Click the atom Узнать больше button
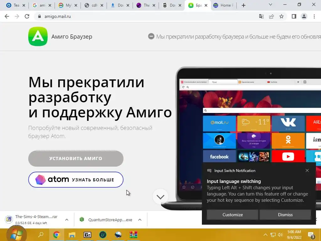 (76, 179)
